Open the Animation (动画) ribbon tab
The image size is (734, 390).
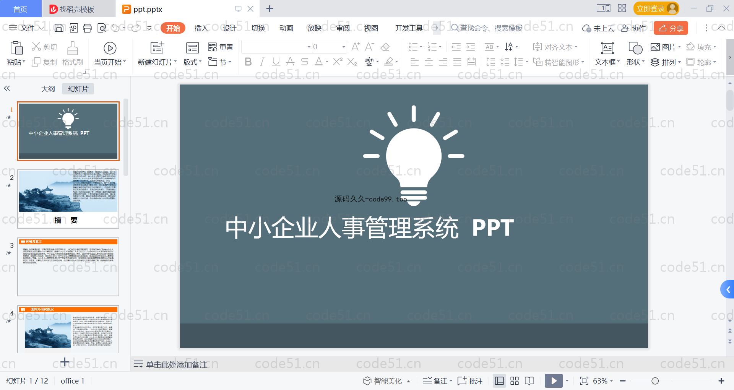286,28
